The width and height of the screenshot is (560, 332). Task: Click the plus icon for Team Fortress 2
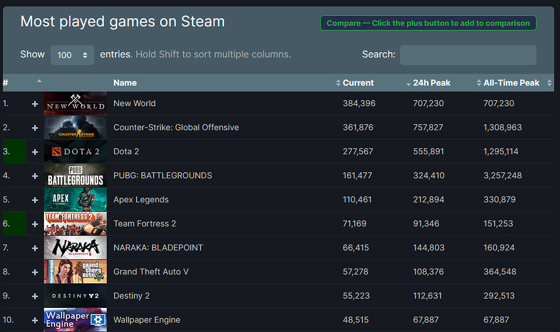pyautogui.click(x=35, y=224)
